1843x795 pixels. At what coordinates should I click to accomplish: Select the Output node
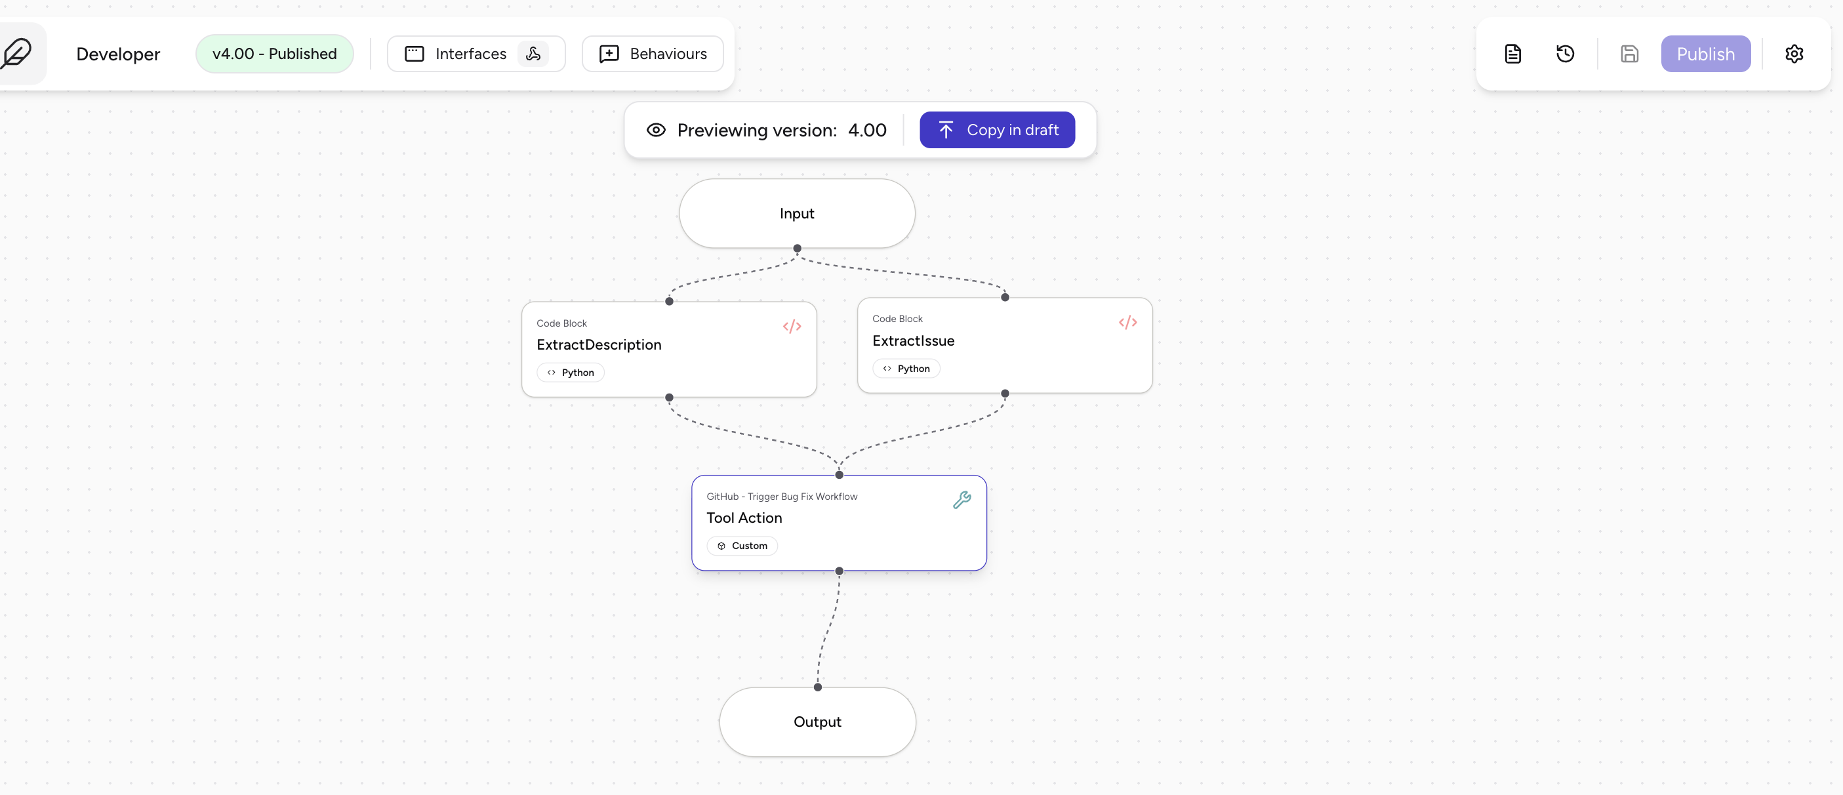tap(817, 722)
